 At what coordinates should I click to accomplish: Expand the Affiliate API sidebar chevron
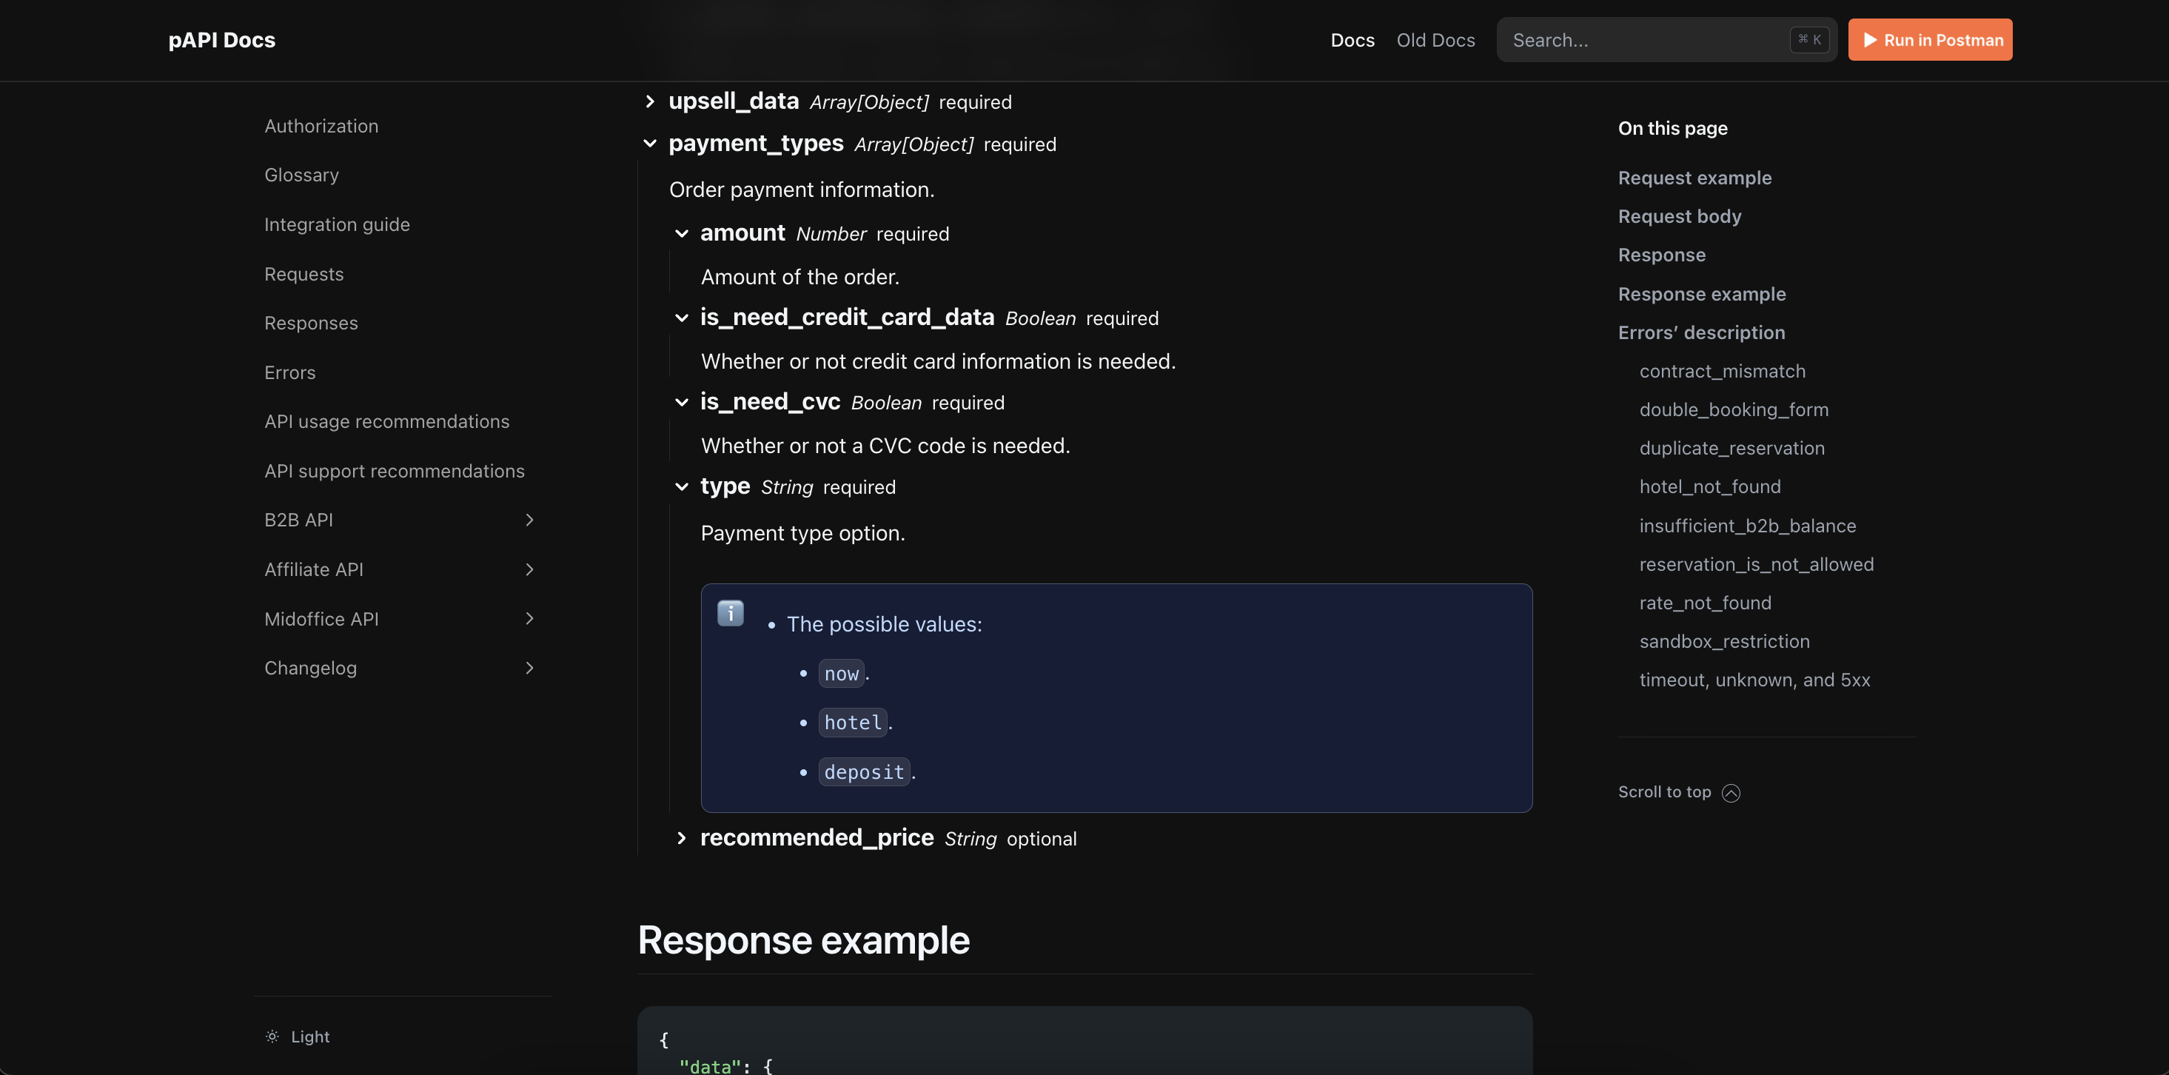click(x=529, y=569)
